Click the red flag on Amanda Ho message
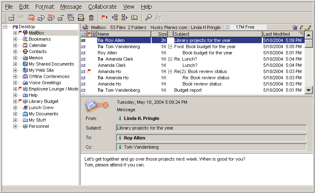The image size is (315, 193). [x=89, y=71]
